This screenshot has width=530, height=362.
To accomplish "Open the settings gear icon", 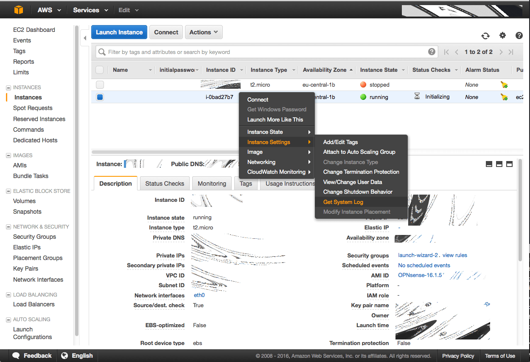I will [502, 36].
